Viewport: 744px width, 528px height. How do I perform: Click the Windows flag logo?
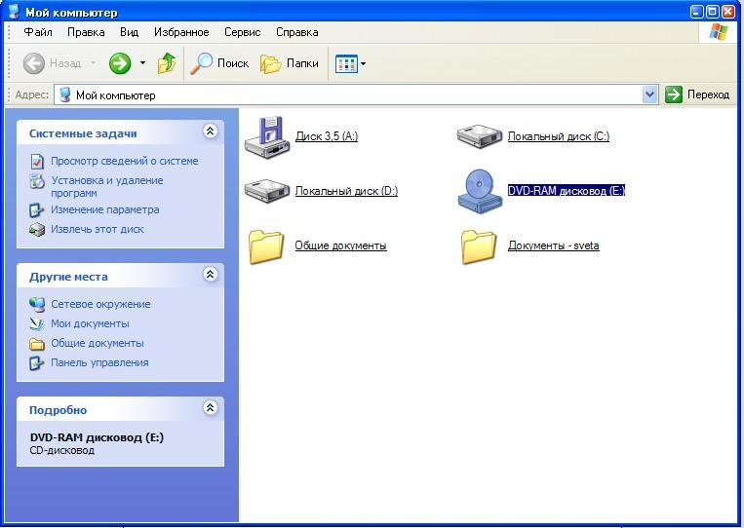pyautogui.click(x=719, y=32)
